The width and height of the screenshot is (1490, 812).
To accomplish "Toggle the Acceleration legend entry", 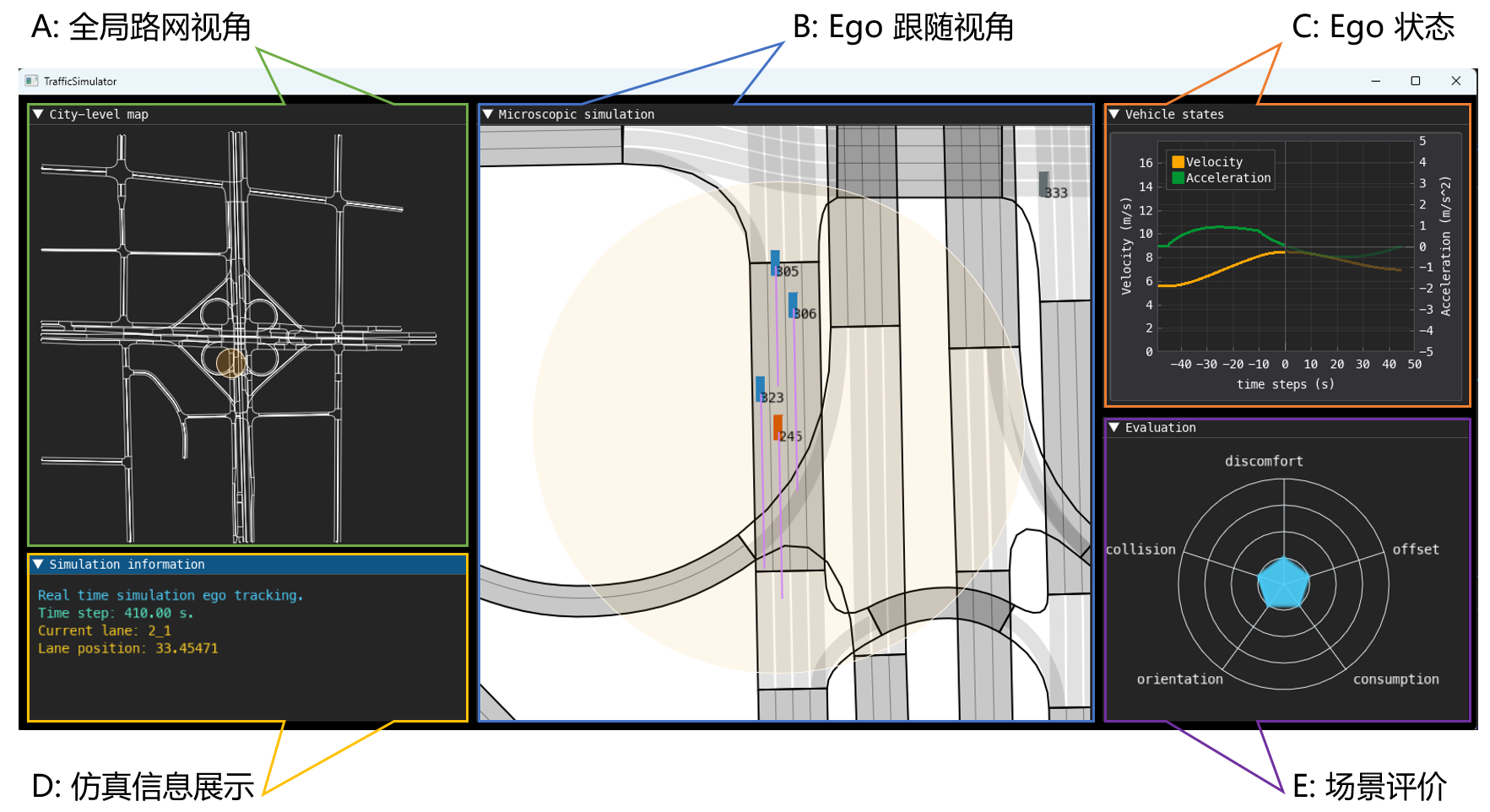I will [1227, 178].
